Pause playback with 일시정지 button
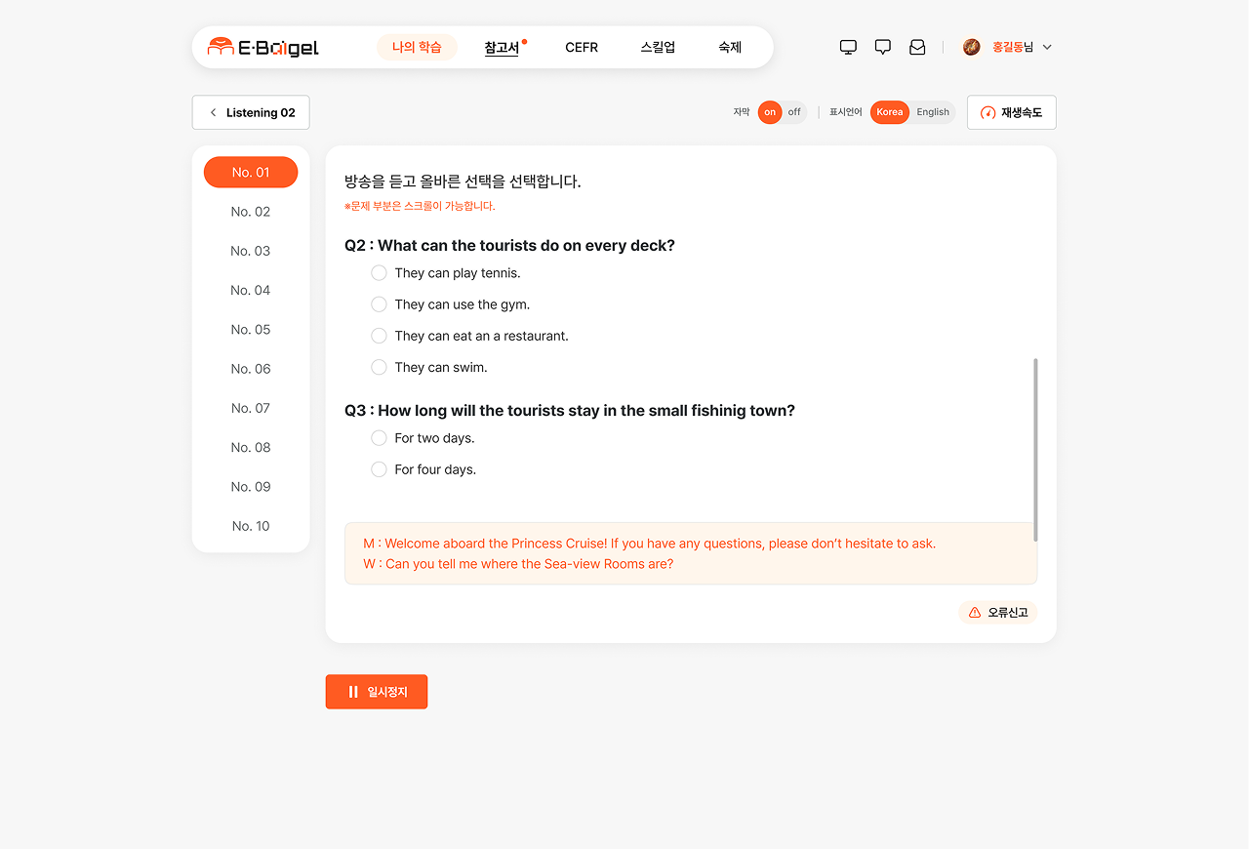The image size is (1249, 849). pos(377,692)
